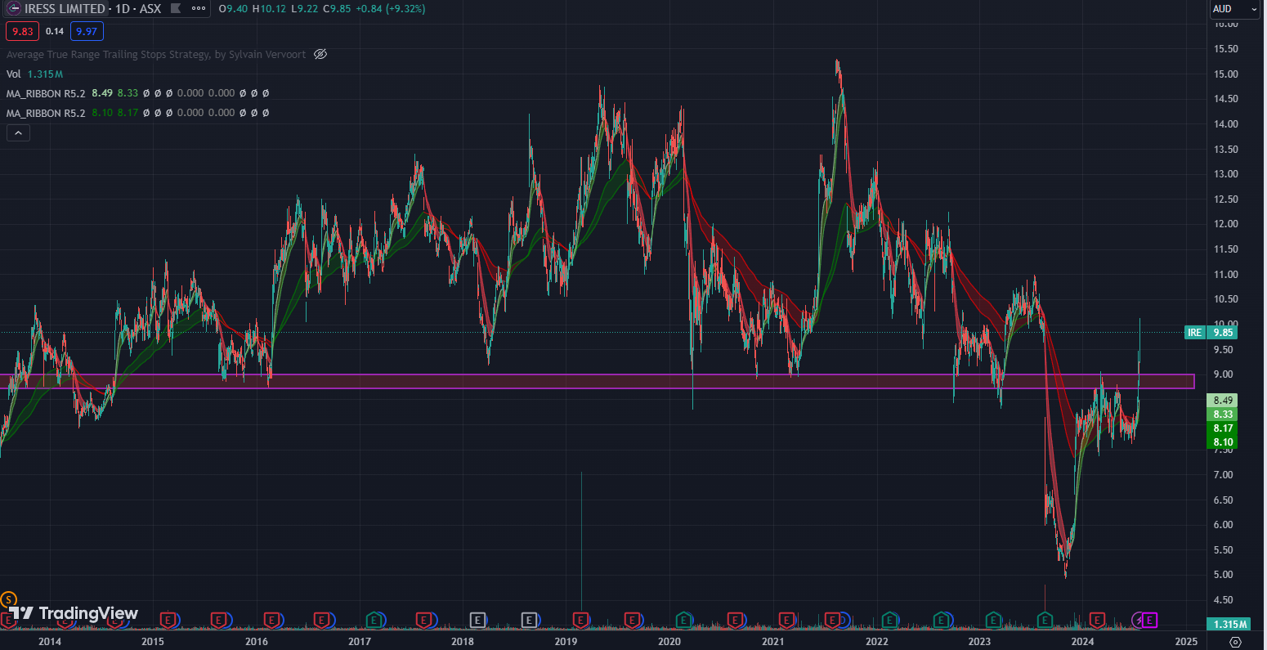Select the Vol indicator legend entry
Screen dimensions: 1267x650
tap(14, 74)
